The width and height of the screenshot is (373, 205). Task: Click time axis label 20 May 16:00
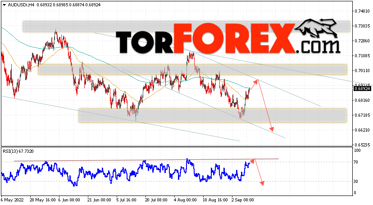coord(43,200)
